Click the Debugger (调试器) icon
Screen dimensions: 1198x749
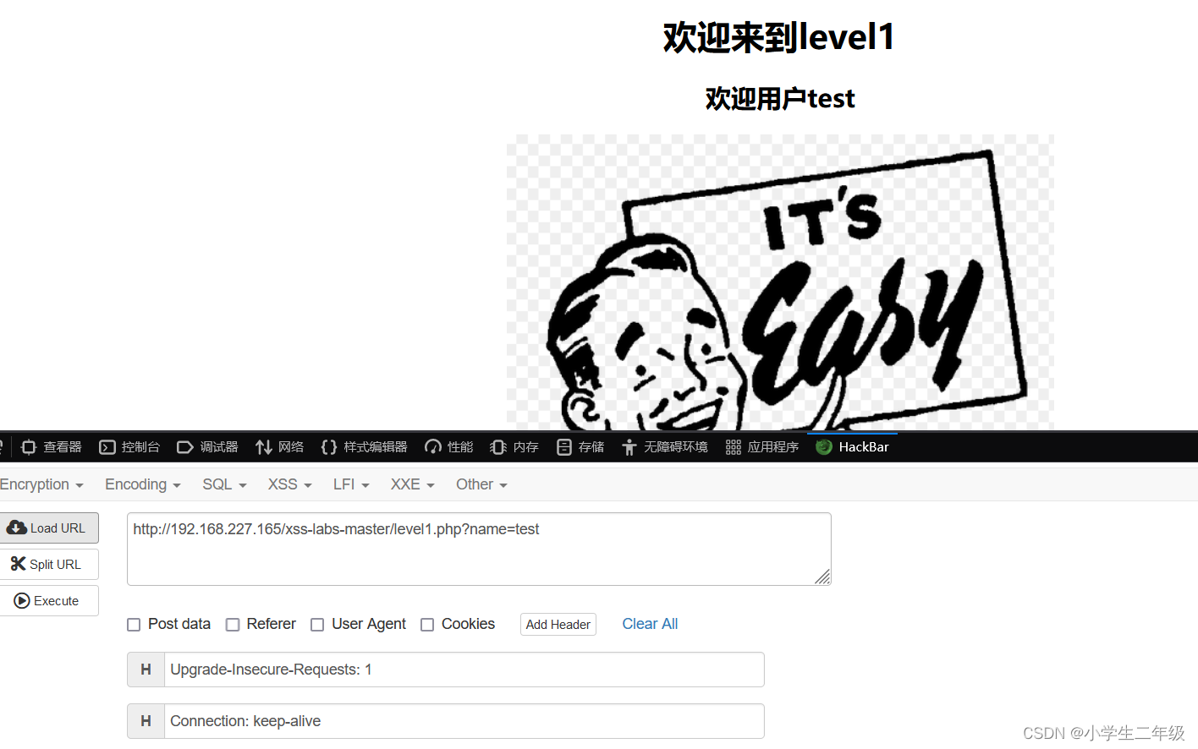(185, 447)
